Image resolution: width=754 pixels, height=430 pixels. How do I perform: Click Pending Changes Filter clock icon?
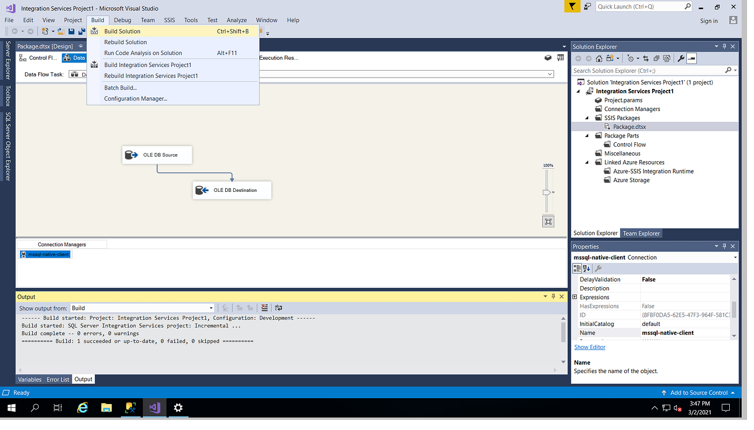click(631, 58)
